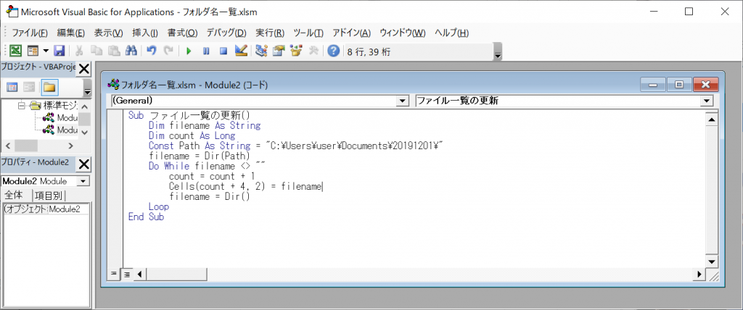The height and width of the screenshot is (310, 743).
Task: Click the View Microsoft Excel toolbar icon
Action: tap(16, 51)
